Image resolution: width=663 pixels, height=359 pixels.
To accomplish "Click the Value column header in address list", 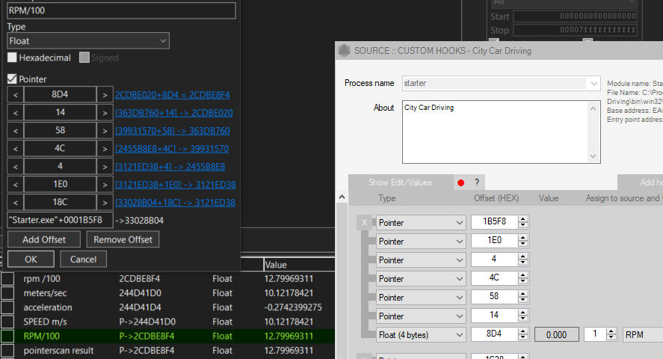I will 299,265.
